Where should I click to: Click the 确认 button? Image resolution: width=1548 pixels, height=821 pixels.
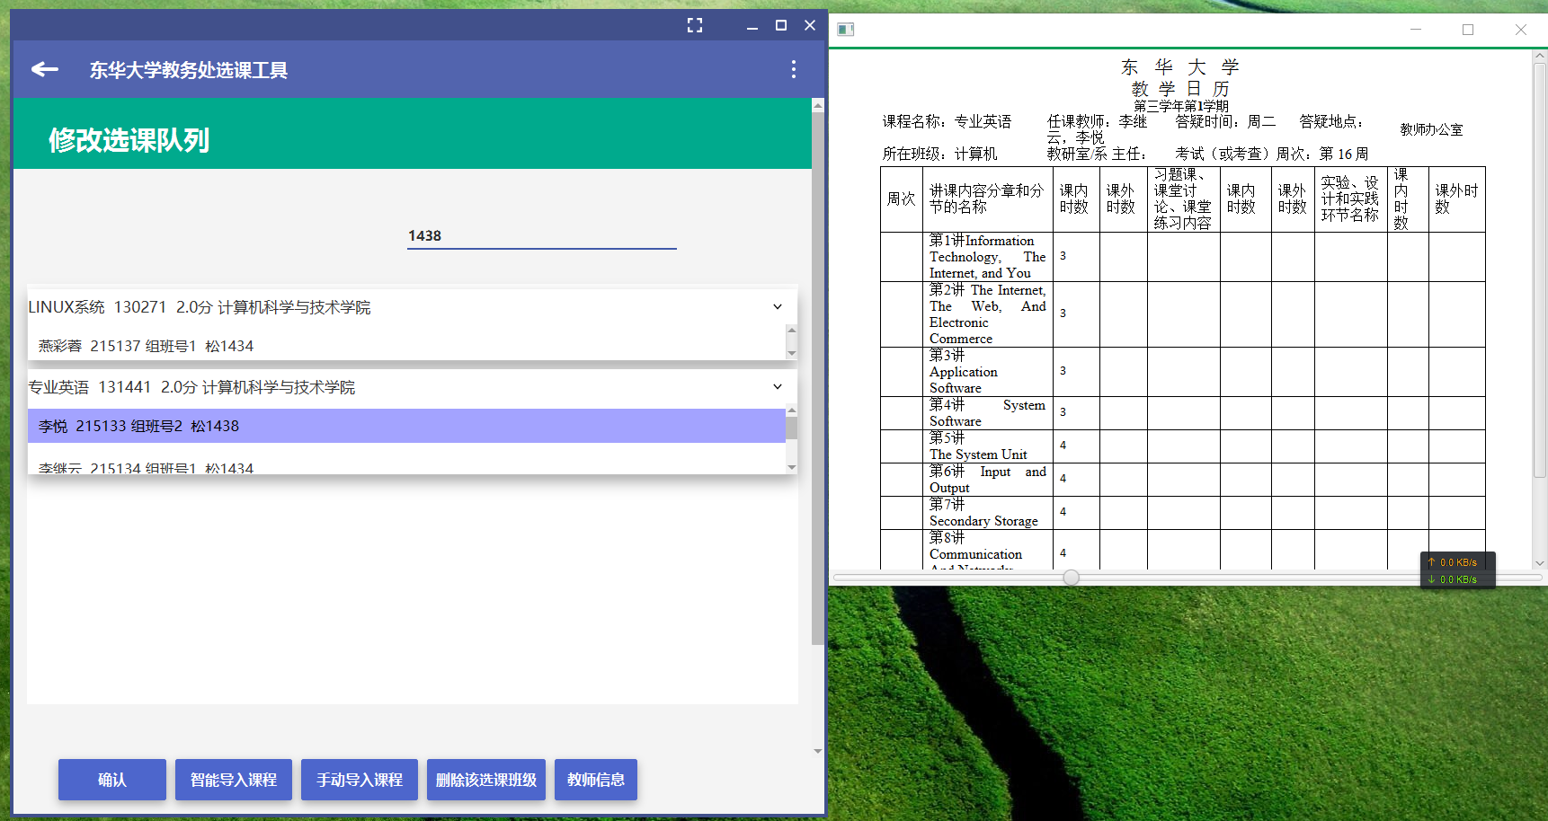(112, 780)
